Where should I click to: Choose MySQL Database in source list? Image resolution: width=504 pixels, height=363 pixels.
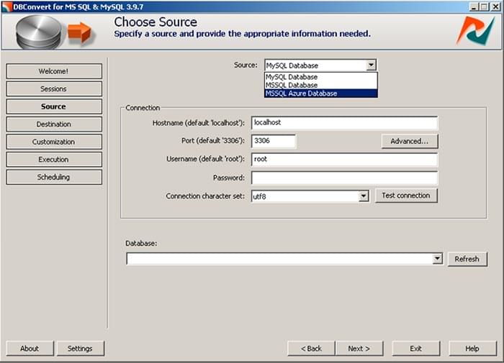(x=321, y=77)
